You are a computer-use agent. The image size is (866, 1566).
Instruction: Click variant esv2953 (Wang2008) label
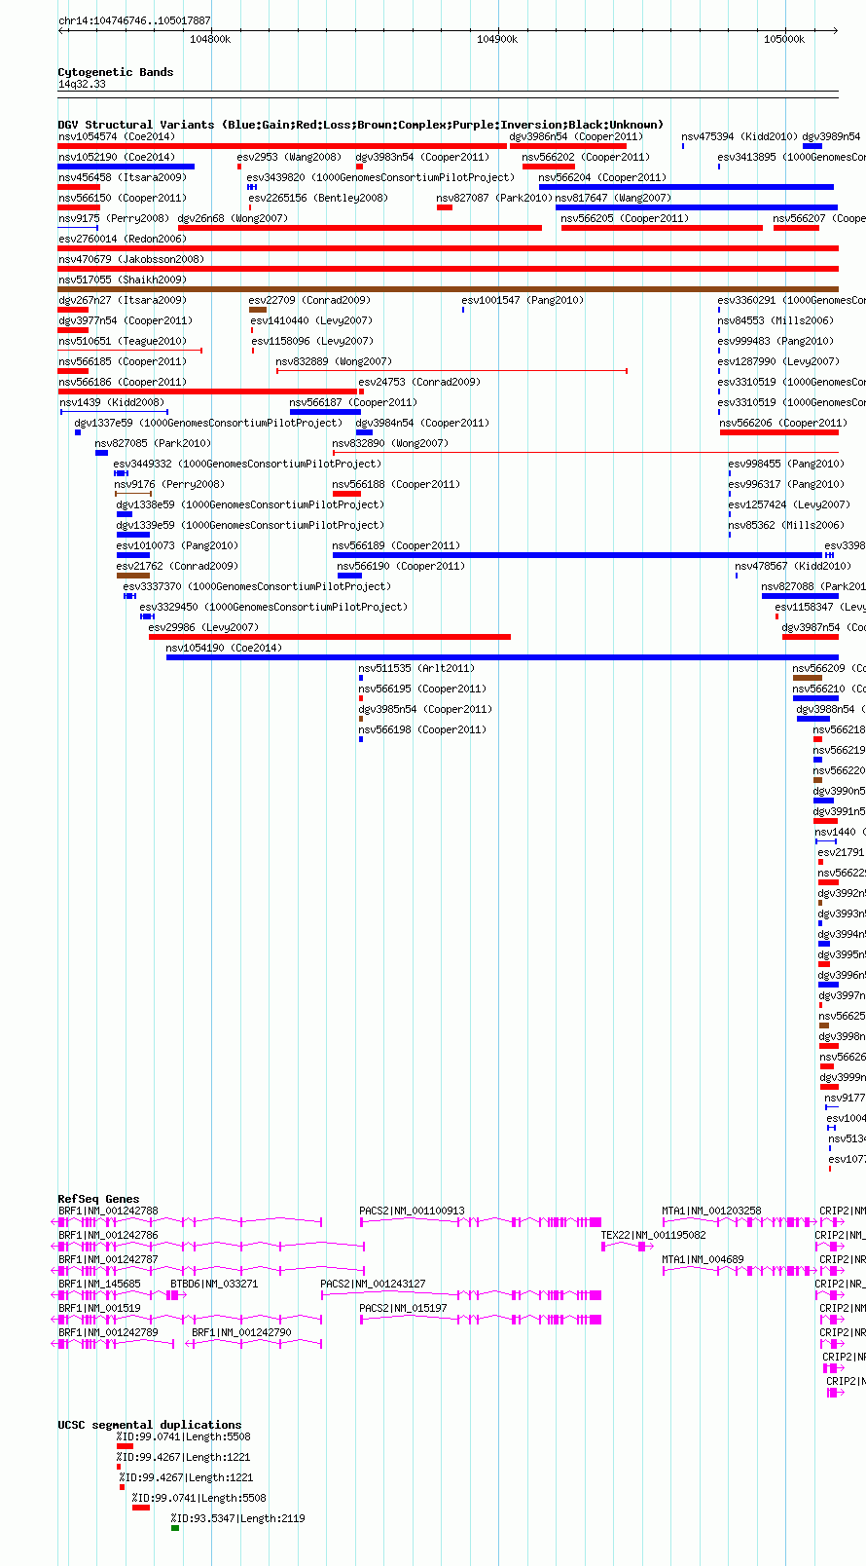[289, 157]
